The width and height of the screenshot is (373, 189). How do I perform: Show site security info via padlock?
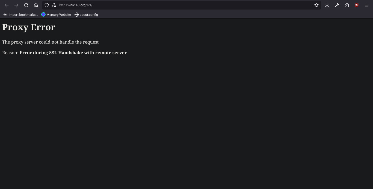tap(54, 5)
